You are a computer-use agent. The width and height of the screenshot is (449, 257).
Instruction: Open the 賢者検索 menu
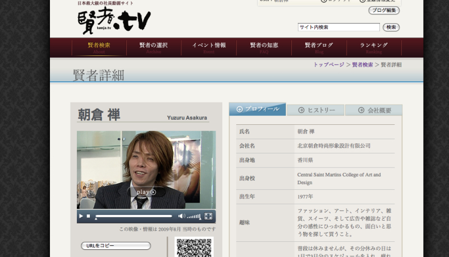tap(99, 48)
